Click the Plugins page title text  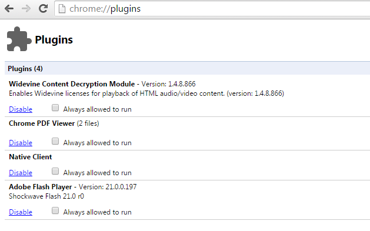pos(54,40)
